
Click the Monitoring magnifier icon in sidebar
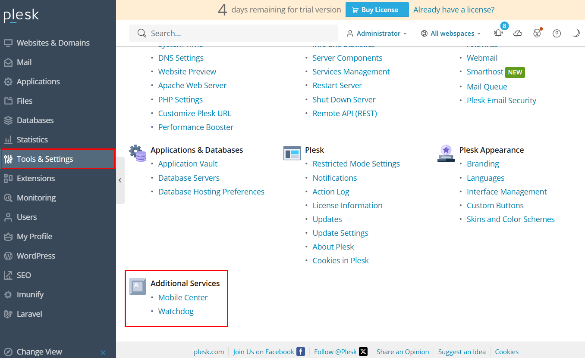click(8, 198)
